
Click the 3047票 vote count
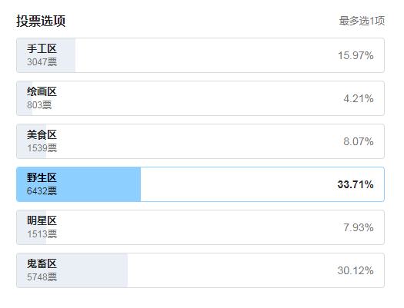click(x=42, y=62)
